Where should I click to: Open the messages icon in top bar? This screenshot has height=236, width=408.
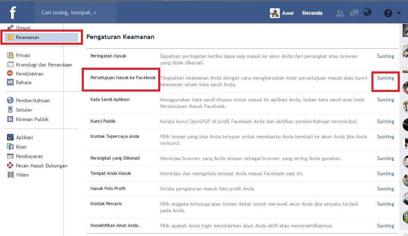[x=354, y=13]
